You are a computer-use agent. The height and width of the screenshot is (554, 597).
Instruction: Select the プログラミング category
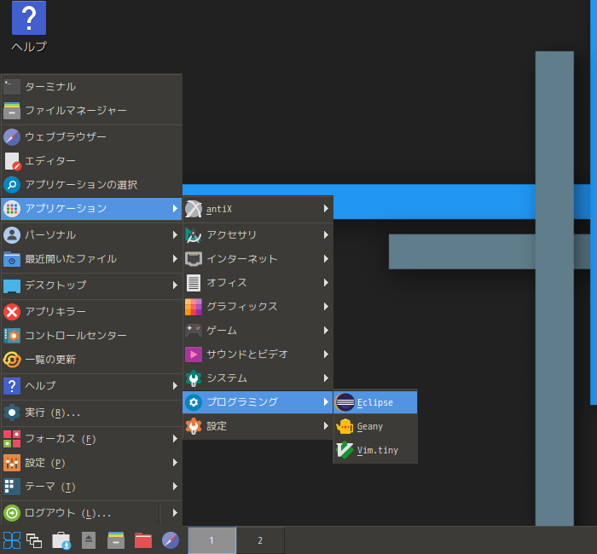pos(258,402)
